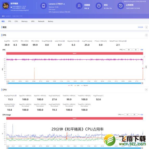Viewport: 149px width, 149px height.
Task: Click help icon next to Jank(/10min)
Action: coord(64,41)
